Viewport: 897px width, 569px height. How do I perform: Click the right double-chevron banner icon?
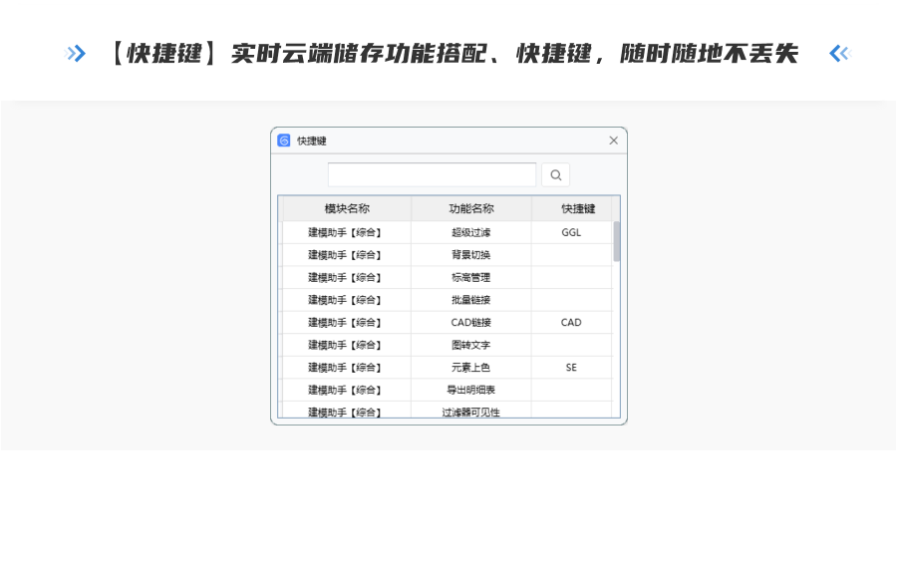[x=839, y=54]
